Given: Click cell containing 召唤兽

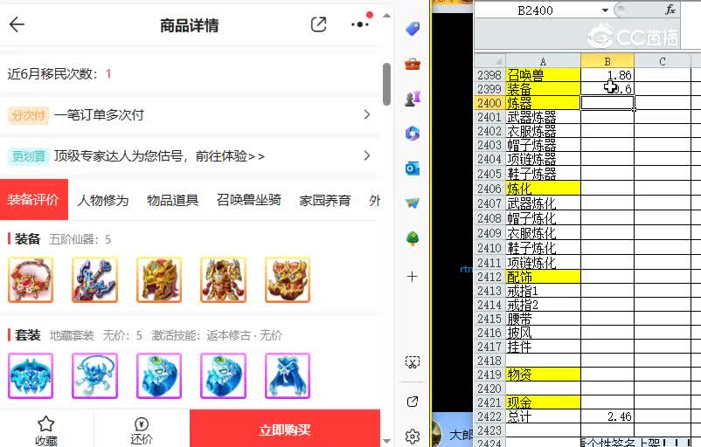Looking at the screenshot, I should coord(543,75).
